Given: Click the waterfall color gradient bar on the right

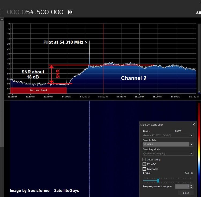Looking at the screenshot, I should (x=199, y=149).
